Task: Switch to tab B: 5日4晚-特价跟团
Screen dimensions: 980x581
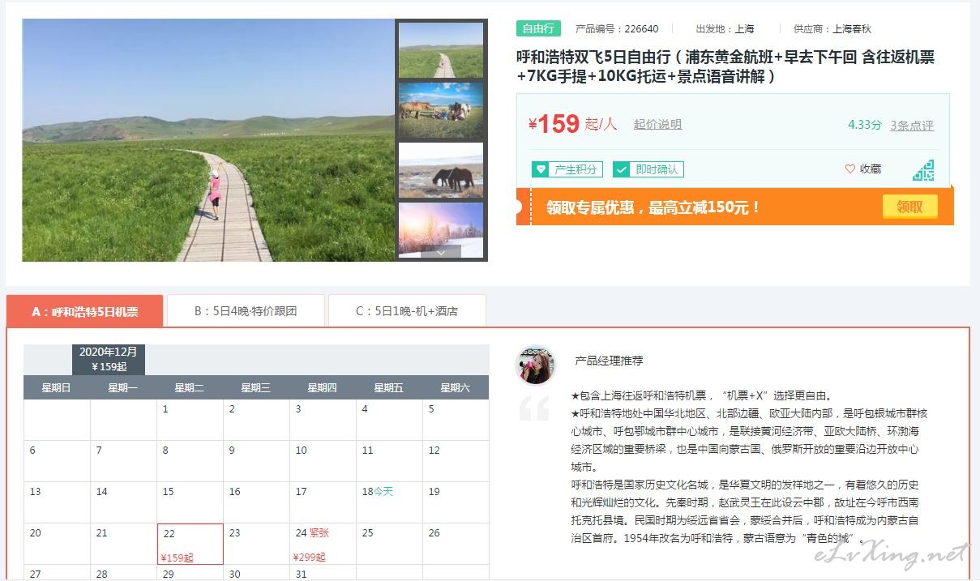Action: [x=246, y=311]
